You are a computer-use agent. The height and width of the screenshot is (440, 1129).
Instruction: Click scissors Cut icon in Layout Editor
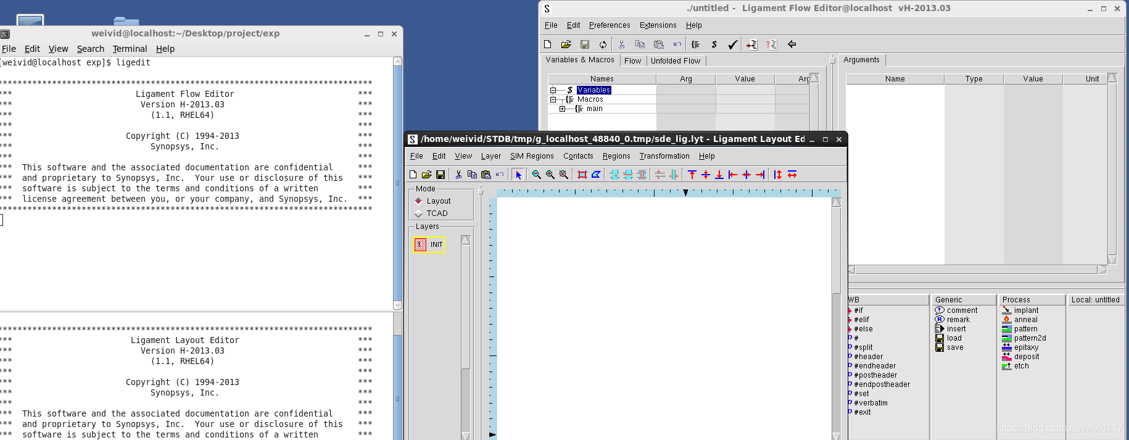458,175
